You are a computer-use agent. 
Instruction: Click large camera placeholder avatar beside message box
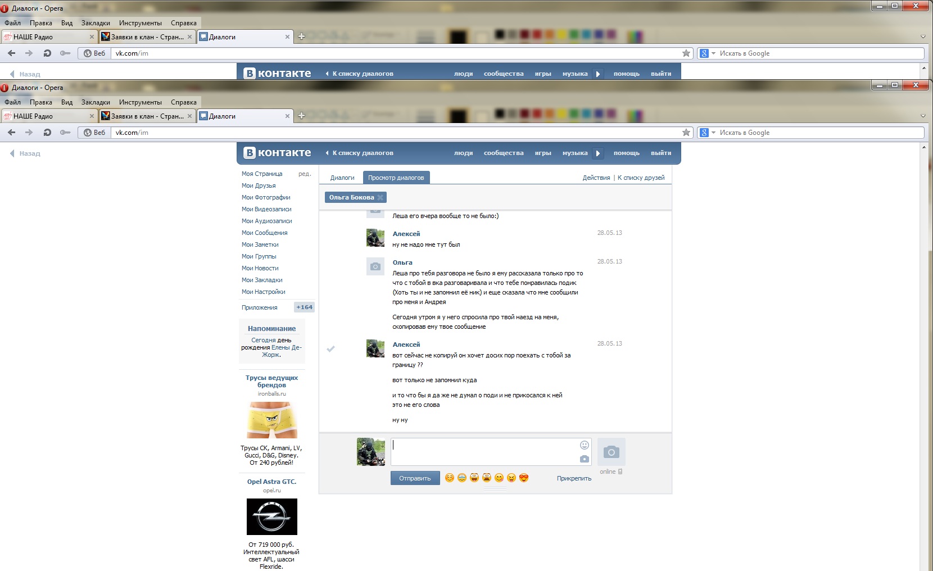pyautogui.click(x=611, y=452)
